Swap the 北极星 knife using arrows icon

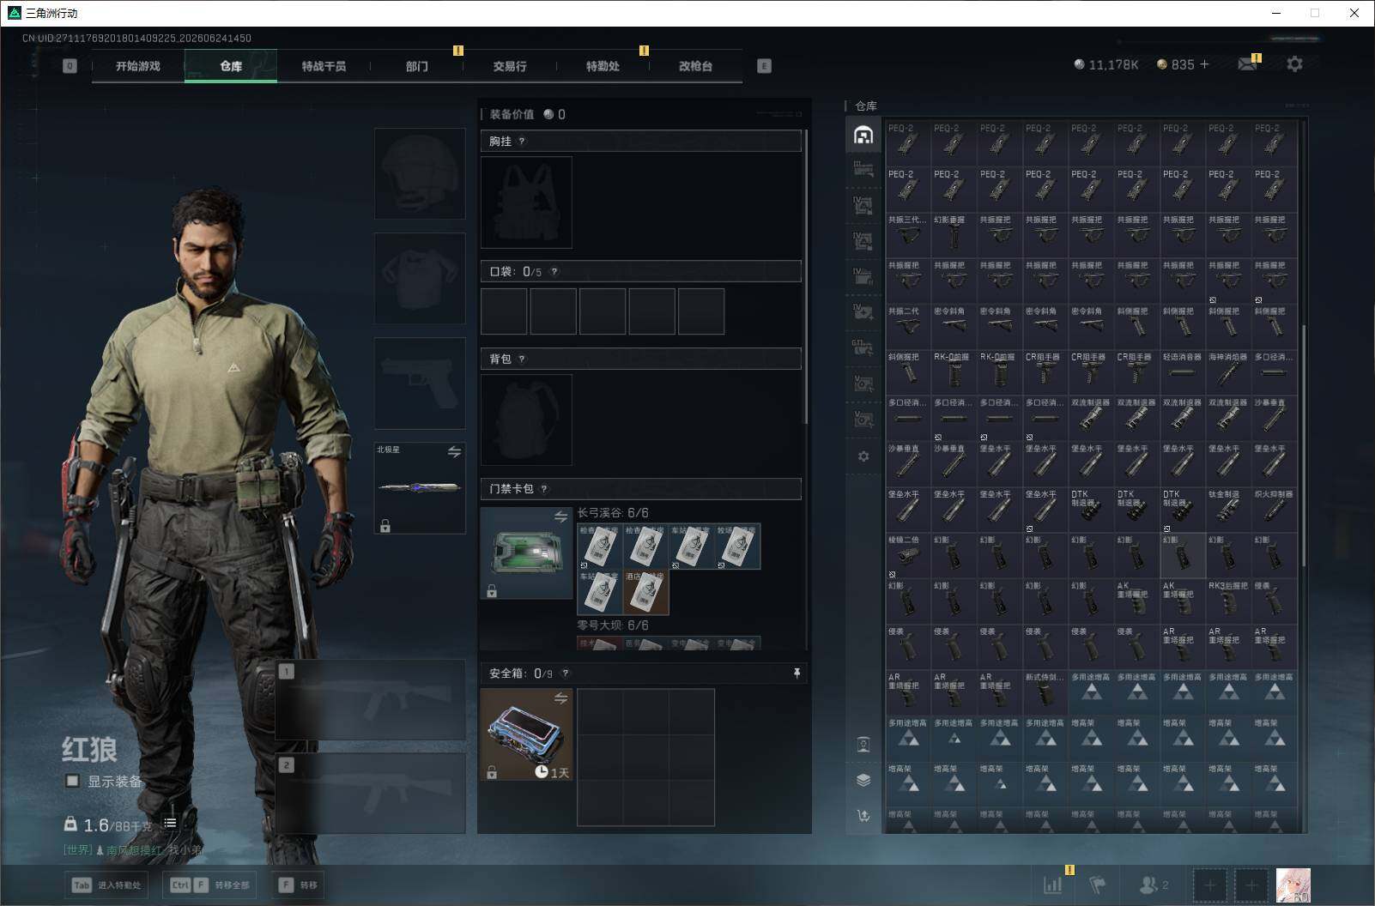[454, 452]
